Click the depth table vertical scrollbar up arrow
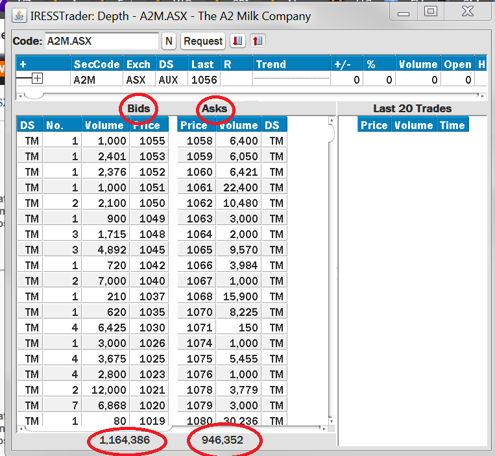Viewport: 495px width, 456px height. (331, 120)
